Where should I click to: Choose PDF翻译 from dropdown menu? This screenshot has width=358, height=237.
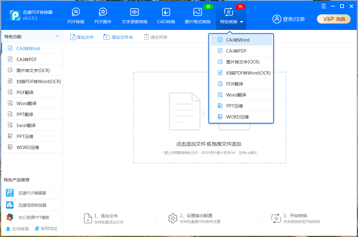click(x=241, y=84)
